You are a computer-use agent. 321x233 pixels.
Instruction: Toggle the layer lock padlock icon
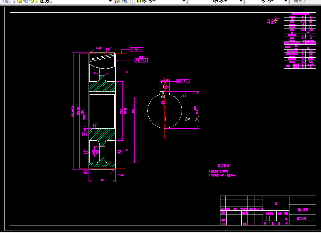click(32, 1)
